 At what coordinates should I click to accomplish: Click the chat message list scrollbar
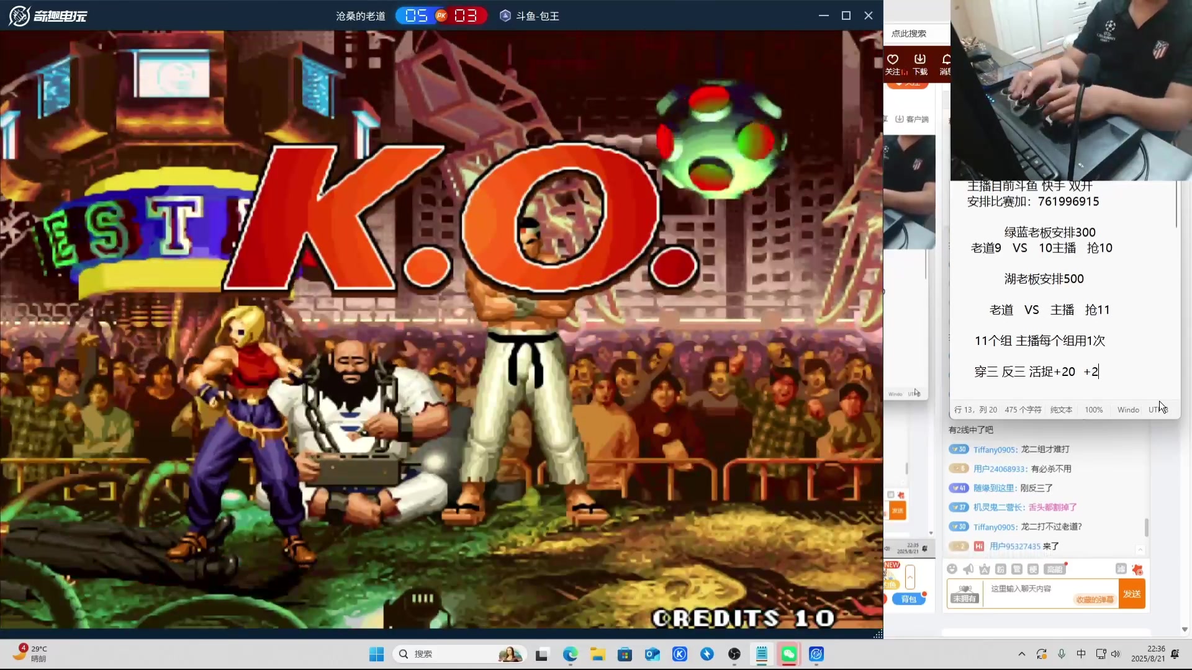tap(1147, 527)
